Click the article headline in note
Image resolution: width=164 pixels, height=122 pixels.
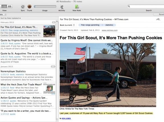111,38
